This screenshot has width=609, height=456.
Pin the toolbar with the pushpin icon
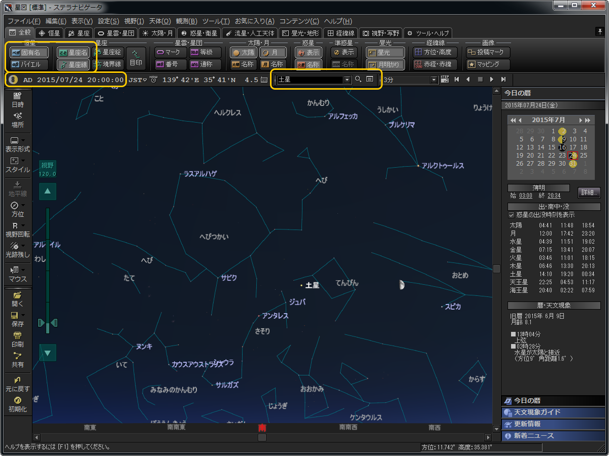(599, 32)
